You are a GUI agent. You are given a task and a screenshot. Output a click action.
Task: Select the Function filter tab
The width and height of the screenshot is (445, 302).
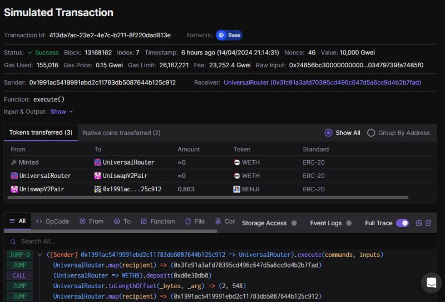[x=158, y=221]
